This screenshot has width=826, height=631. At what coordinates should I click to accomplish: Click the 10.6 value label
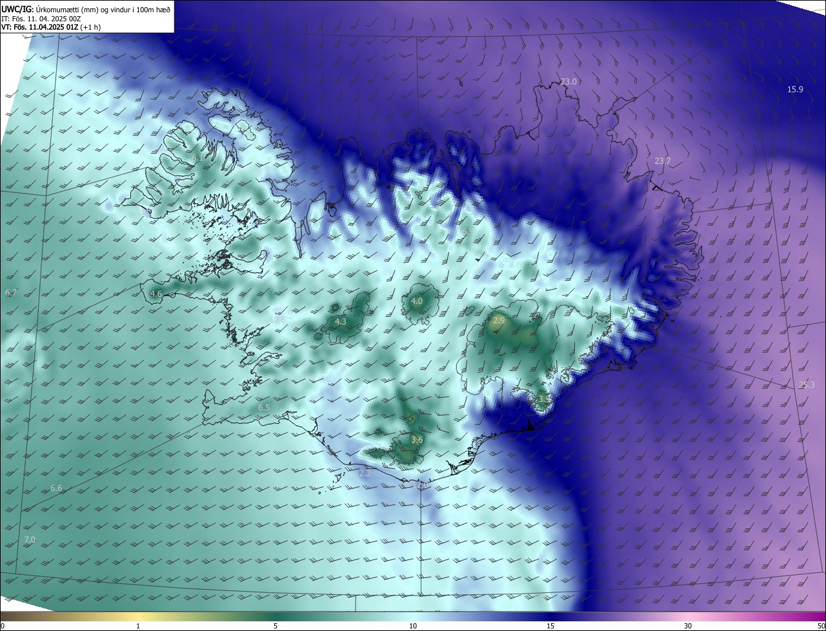coord(278,319)
